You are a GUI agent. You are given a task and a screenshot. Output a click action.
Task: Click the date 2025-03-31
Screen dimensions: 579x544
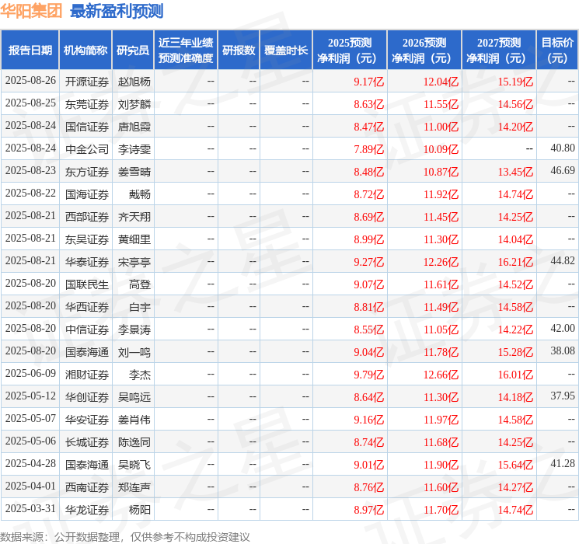coord(30,508)
